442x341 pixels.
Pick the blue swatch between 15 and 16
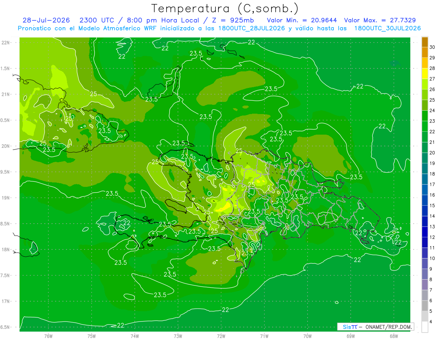[x=425, y=200]
